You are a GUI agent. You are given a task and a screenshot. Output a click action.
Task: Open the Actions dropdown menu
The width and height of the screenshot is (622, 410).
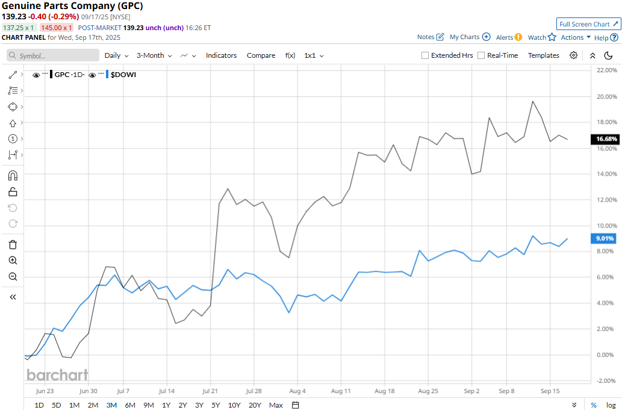[576, 37]
